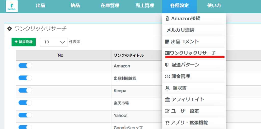Click the 配送パターン shield icon
This screenshot has width=261, height=129.
167,65
